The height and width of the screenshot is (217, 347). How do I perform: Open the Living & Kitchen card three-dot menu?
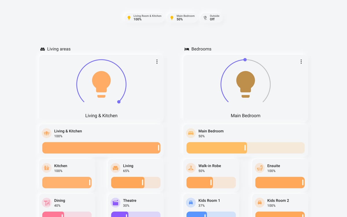coord(157,62)
